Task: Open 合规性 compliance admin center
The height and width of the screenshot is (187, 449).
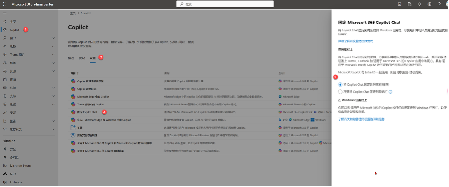Action: 14,158
